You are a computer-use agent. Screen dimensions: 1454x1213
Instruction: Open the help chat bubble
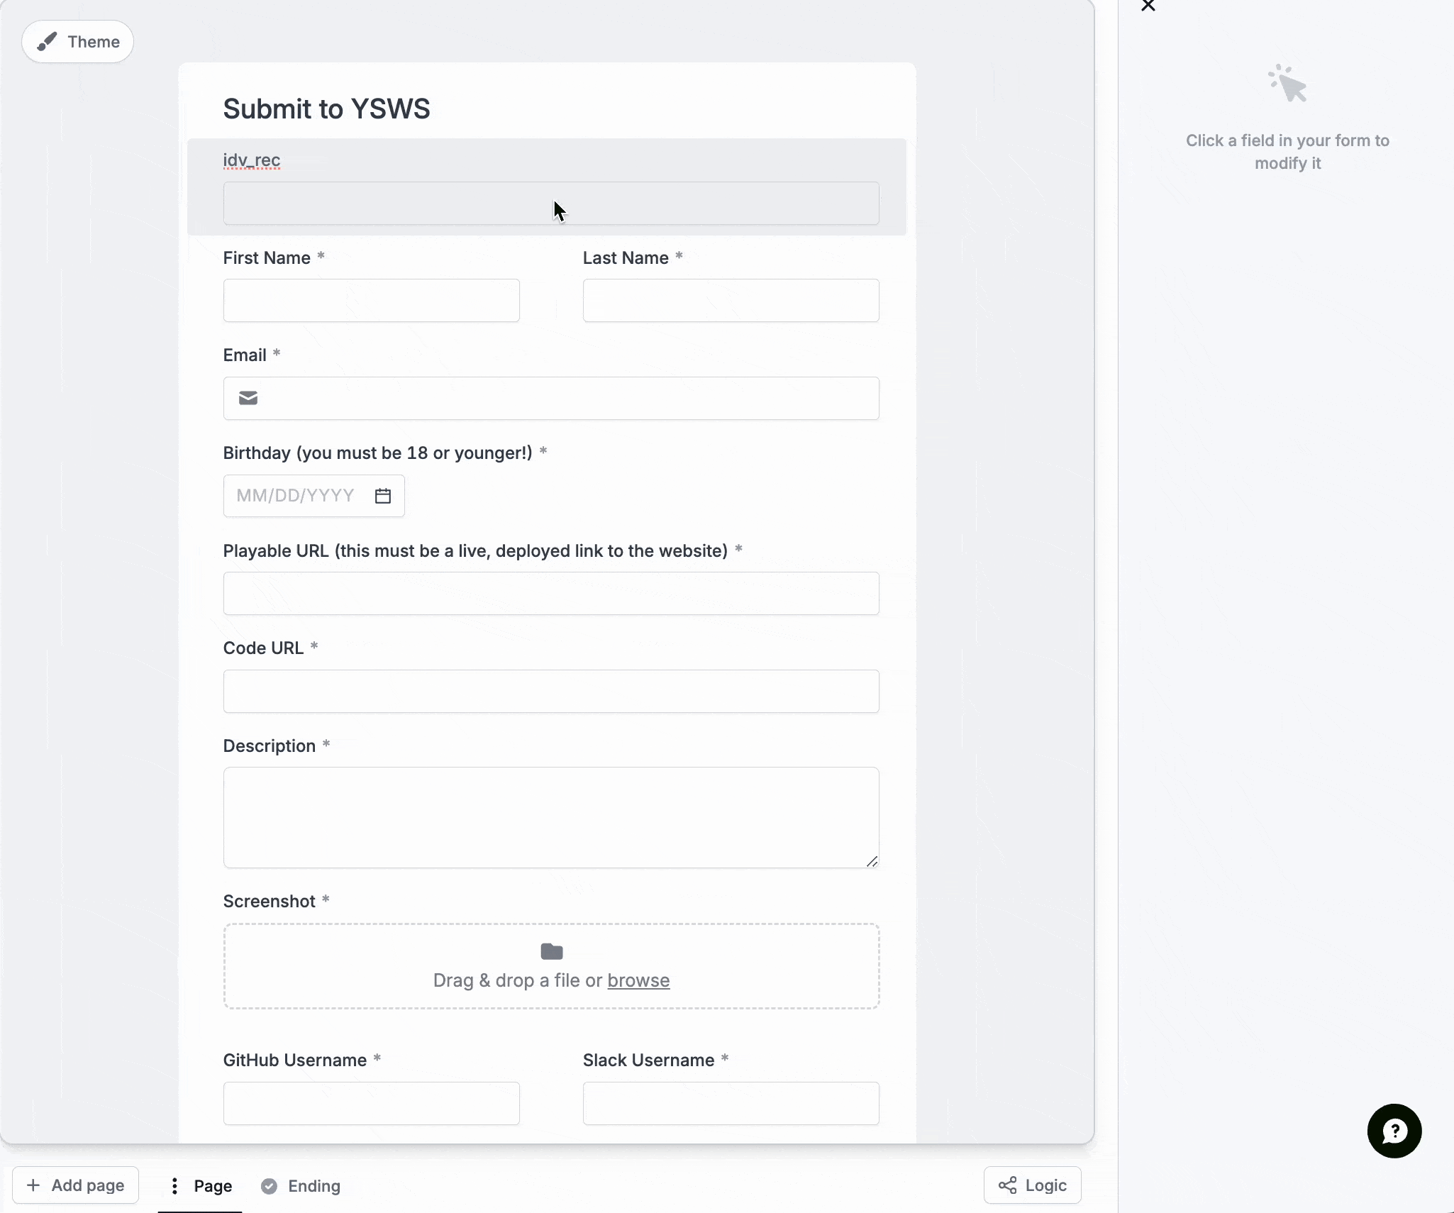(1394, 1131)
